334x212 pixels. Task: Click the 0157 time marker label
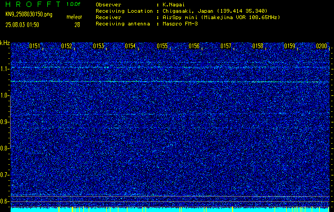point(226,46)
